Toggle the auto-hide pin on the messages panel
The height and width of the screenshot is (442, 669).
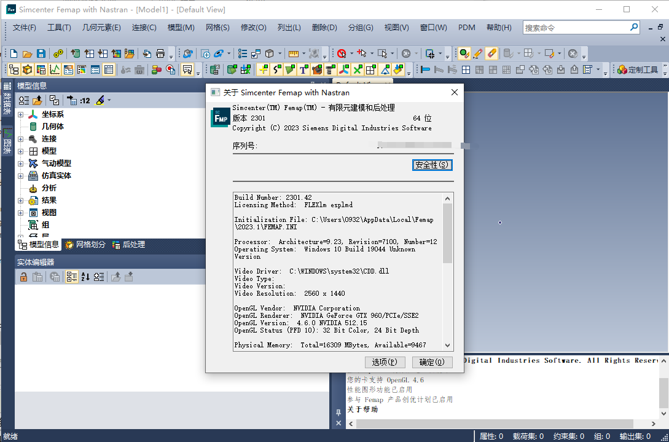click(x=338, y=412)
